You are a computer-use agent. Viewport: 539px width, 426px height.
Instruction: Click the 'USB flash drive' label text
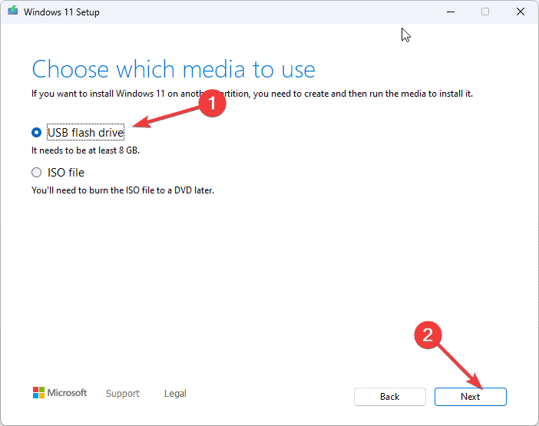click(x=85, y=132)
